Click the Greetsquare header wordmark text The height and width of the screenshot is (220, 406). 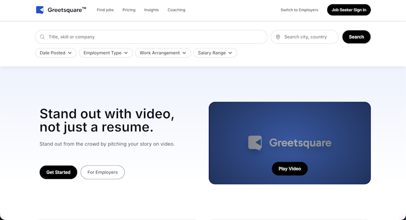click(x=67, y=10)
